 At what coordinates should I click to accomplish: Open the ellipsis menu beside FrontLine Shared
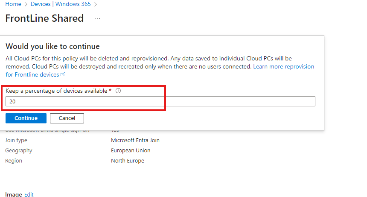98,19
